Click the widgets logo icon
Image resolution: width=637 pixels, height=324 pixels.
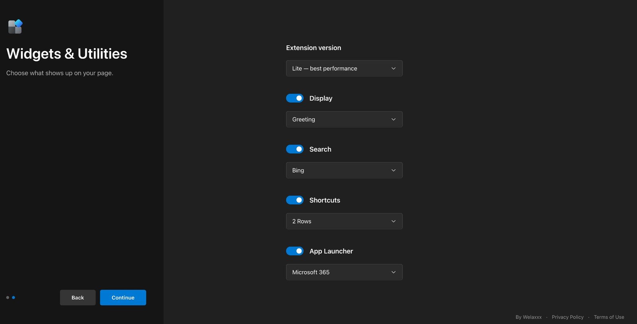pos(15,27)
